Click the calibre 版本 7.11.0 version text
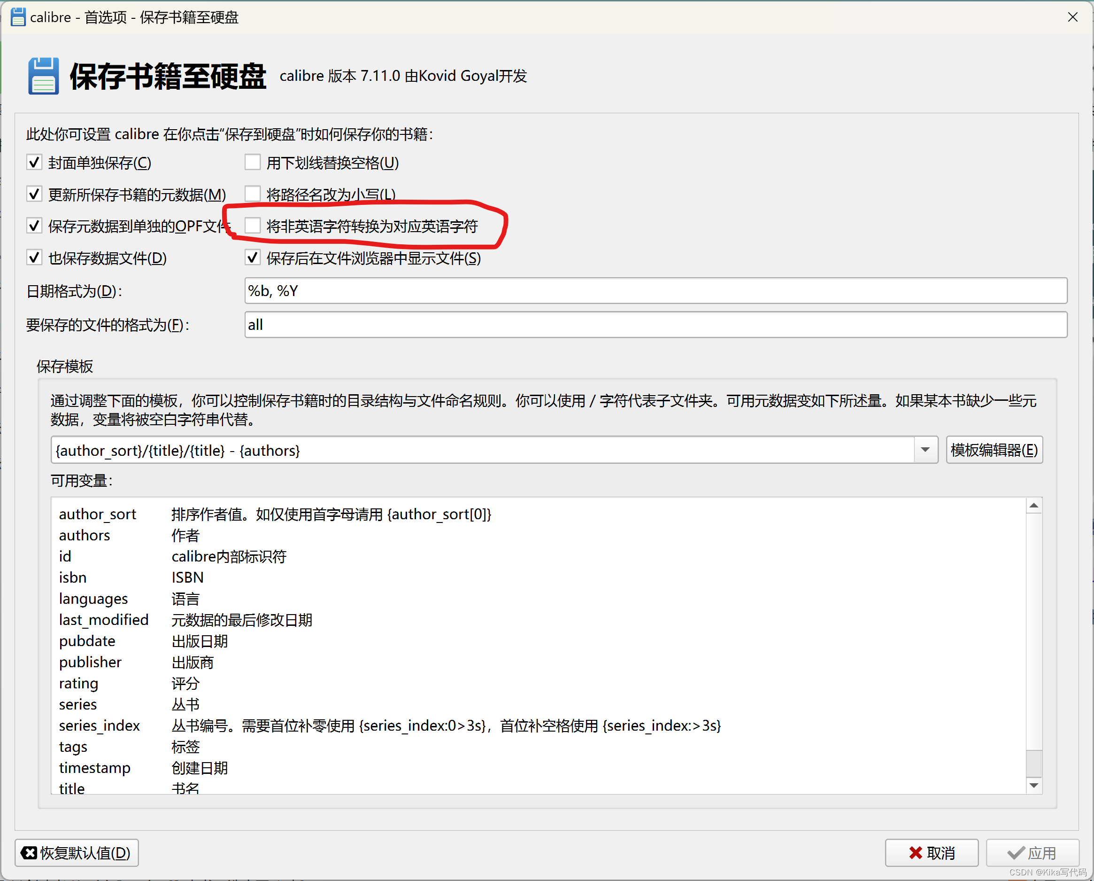Image resolution: width=1094 pixels, height=881 pixels. (403, 76)
